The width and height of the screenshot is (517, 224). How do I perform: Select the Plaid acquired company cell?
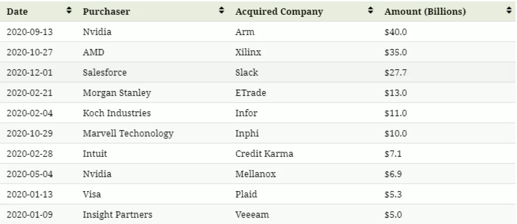246,194
